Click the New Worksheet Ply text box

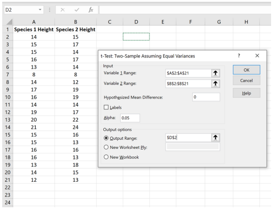point(193,147)
